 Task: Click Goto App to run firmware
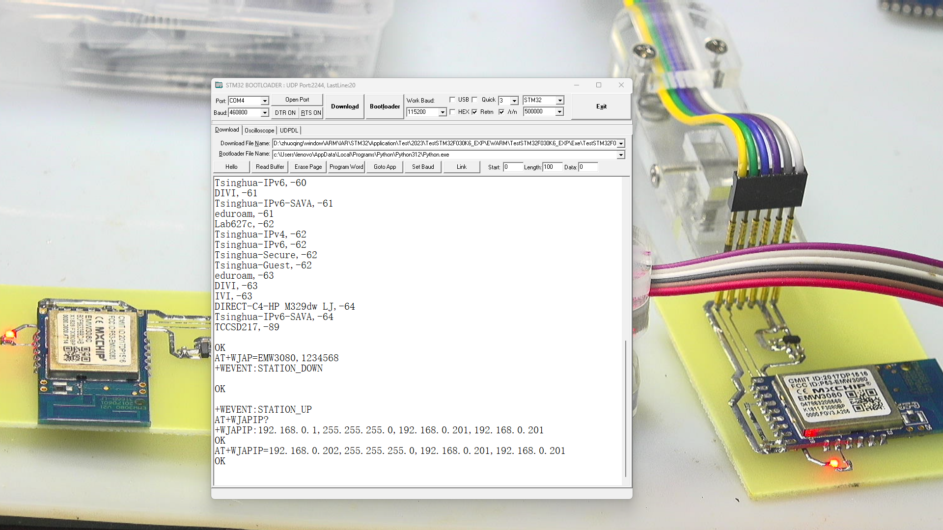tap(384, 167)
